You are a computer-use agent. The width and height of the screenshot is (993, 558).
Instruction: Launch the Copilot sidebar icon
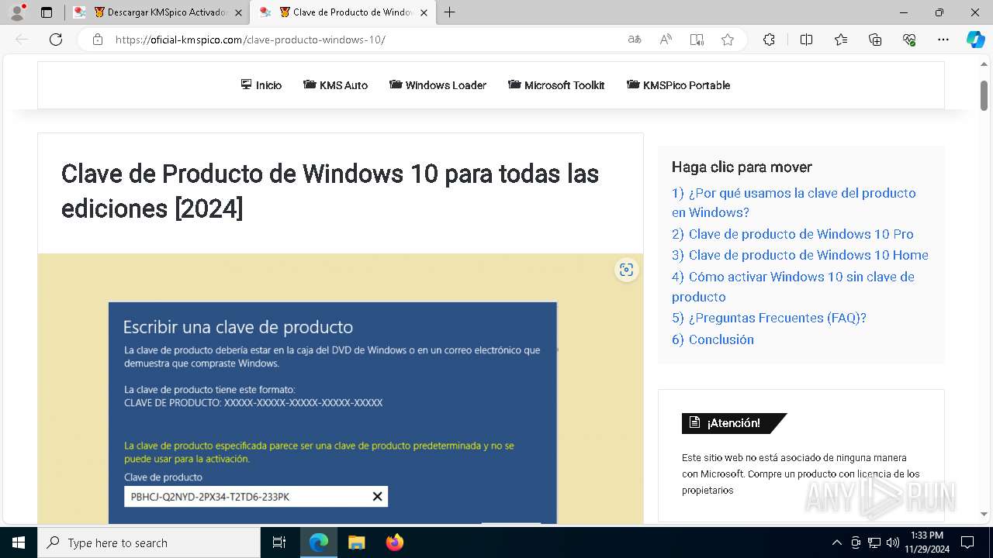975,40
